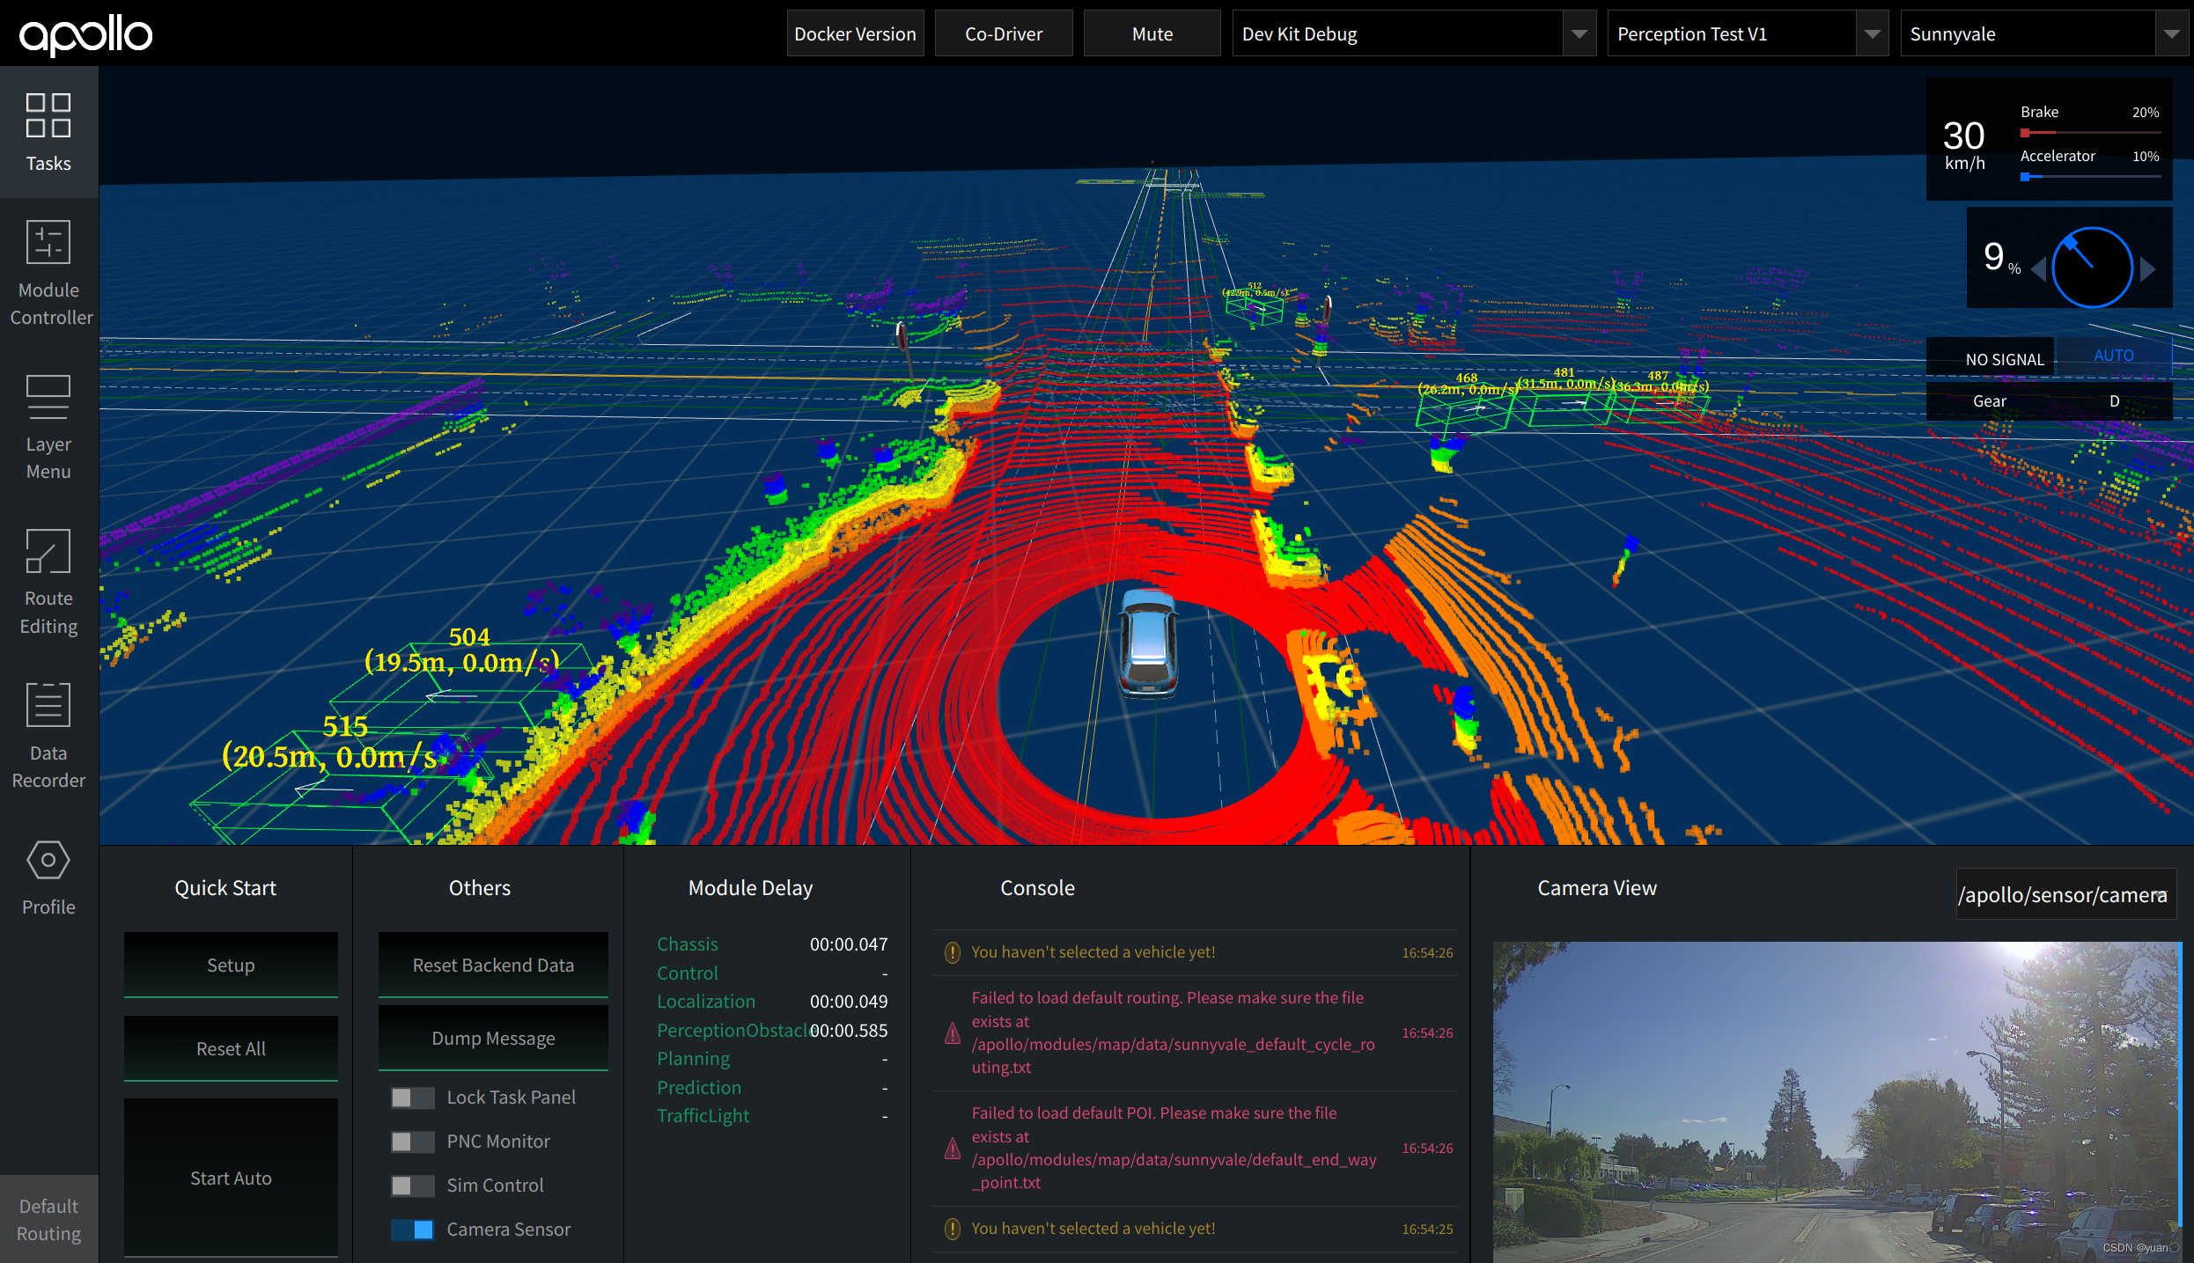Enable the Lock Task Panel toggle
Screen dimensions: 2194x1263
coord(412,1098)
